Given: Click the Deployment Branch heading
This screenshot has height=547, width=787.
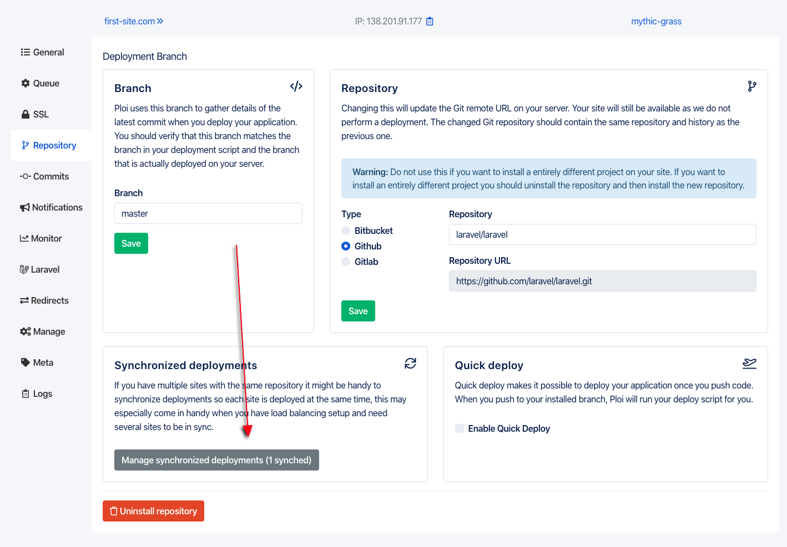Looking at the screenshot, I should coord(145,57).
